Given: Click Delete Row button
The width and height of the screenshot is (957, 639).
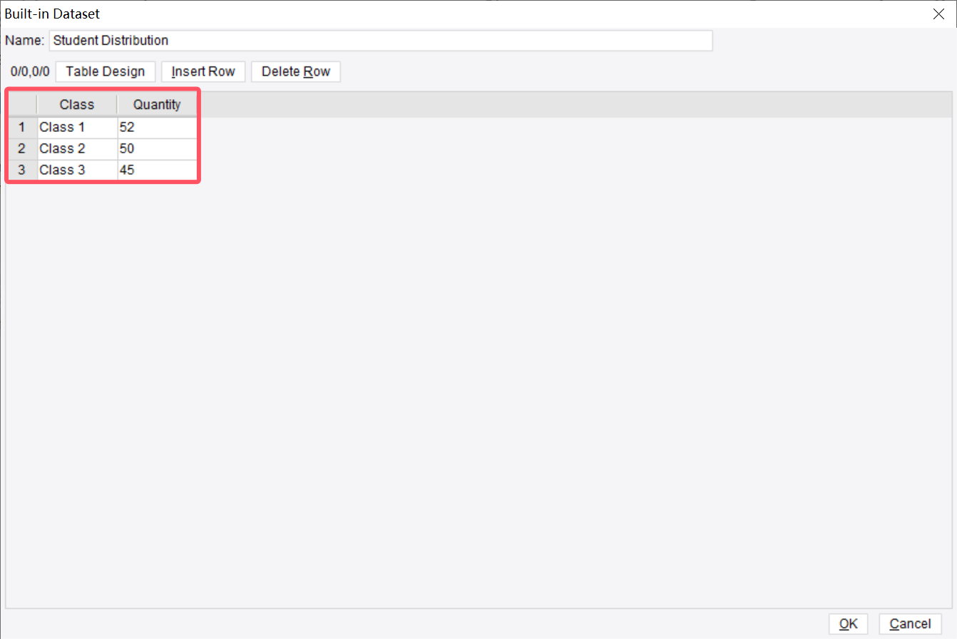Looking at the screenshot, I should (295, 71).
